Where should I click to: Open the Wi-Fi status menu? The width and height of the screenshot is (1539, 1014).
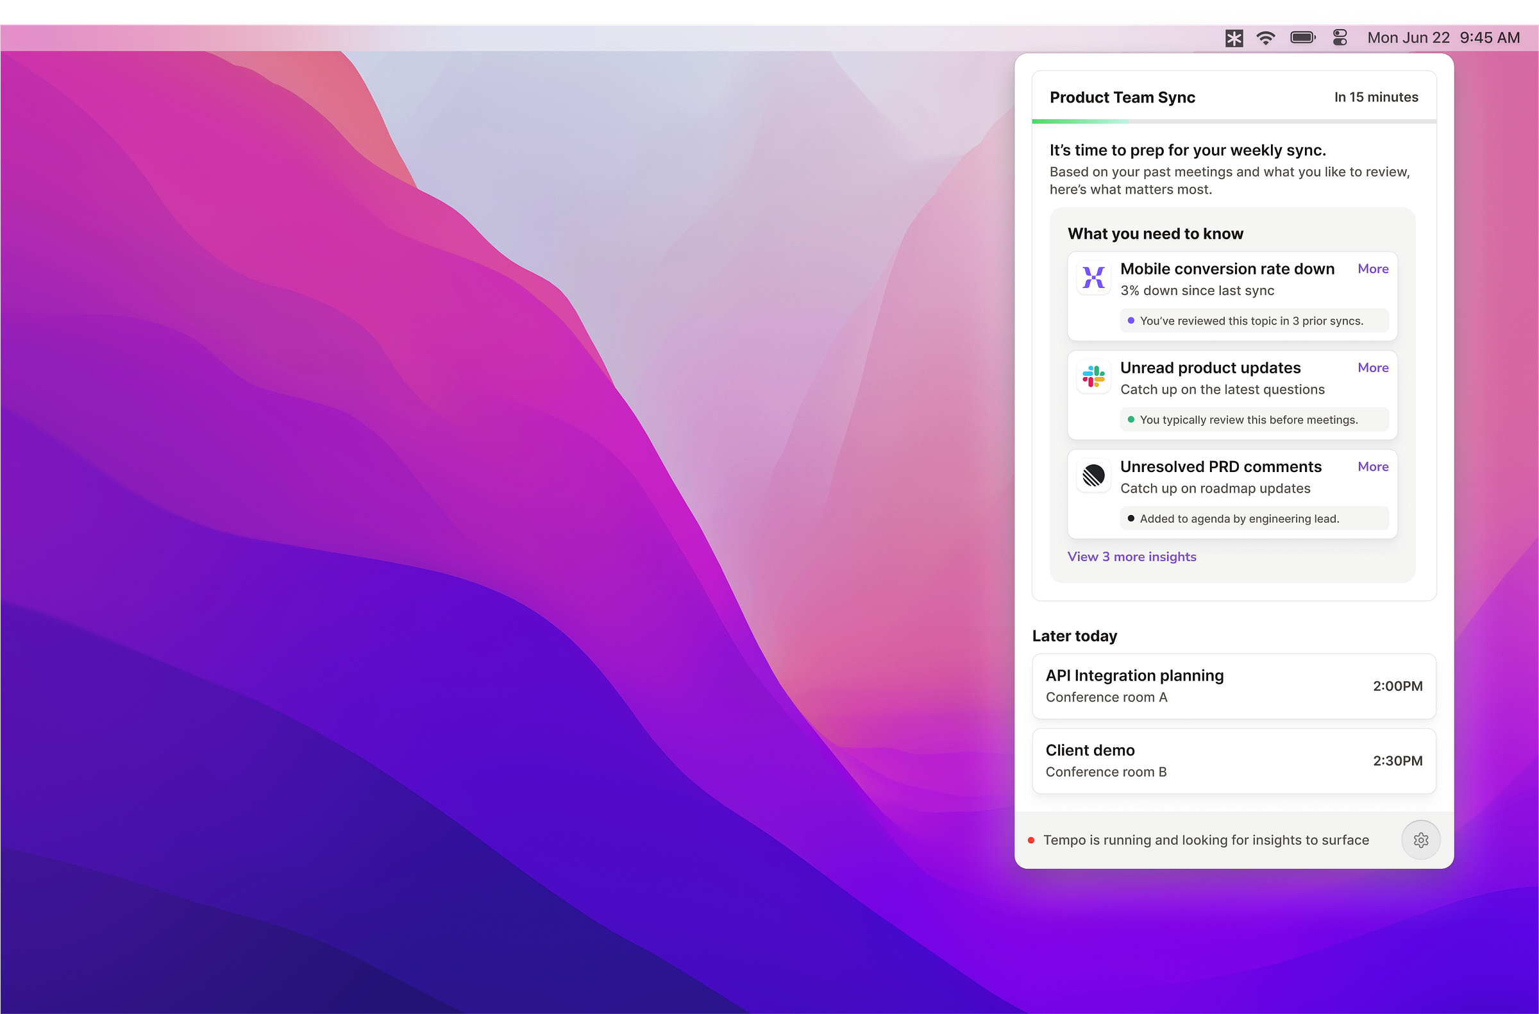pos(1265,38)
